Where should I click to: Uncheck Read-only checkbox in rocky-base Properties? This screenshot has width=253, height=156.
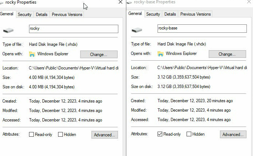[160, 134]
